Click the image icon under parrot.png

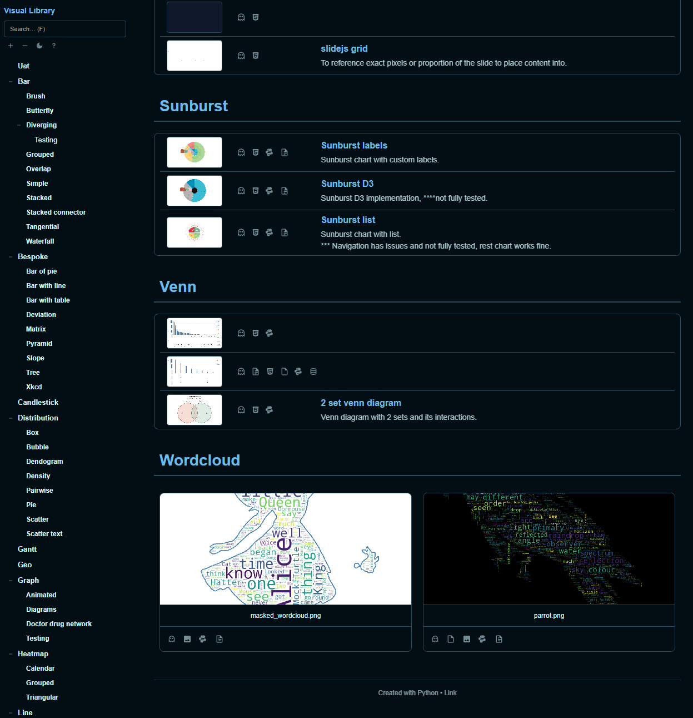pyautogui.click(x=466, y=638)
